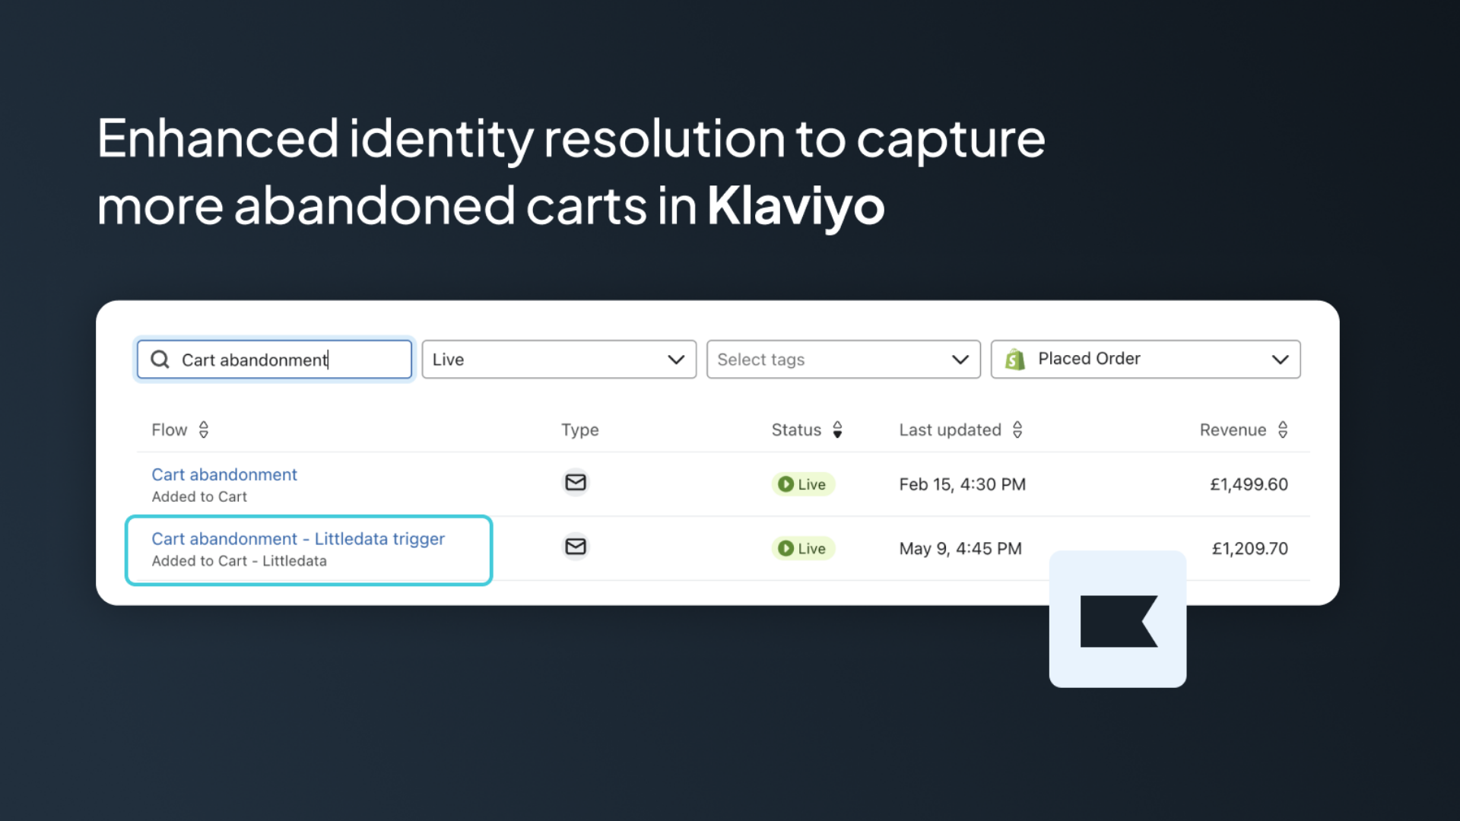Click the Flow column header label
This screenshot has width=1460, height=821.
click(169, 430)
